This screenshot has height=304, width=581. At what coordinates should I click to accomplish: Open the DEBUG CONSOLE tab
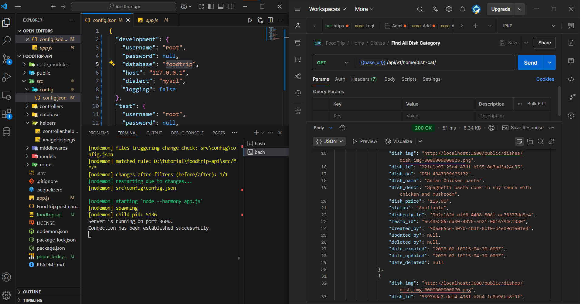[187, 133]
